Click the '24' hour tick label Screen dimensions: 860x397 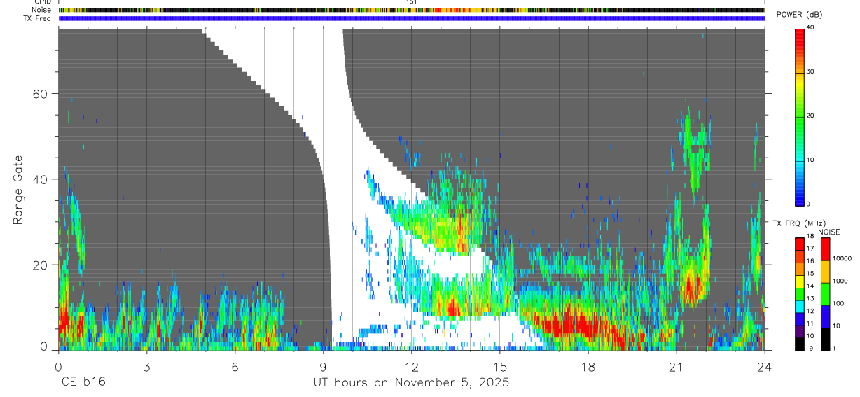(765, 366)
